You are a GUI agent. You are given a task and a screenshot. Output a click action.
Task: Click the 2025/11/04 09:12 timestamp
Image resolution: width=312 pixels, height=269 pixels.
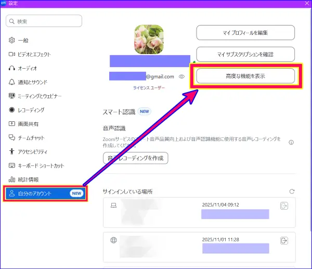[220, 205]
